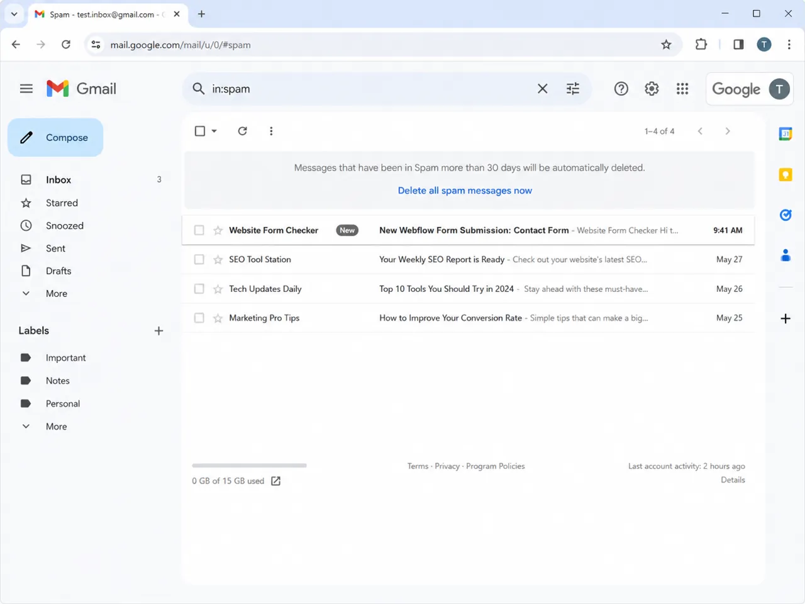The image size is (805, 604).
Task: Get add-ons plus icon in side panel
Action: tap(786, 318)
